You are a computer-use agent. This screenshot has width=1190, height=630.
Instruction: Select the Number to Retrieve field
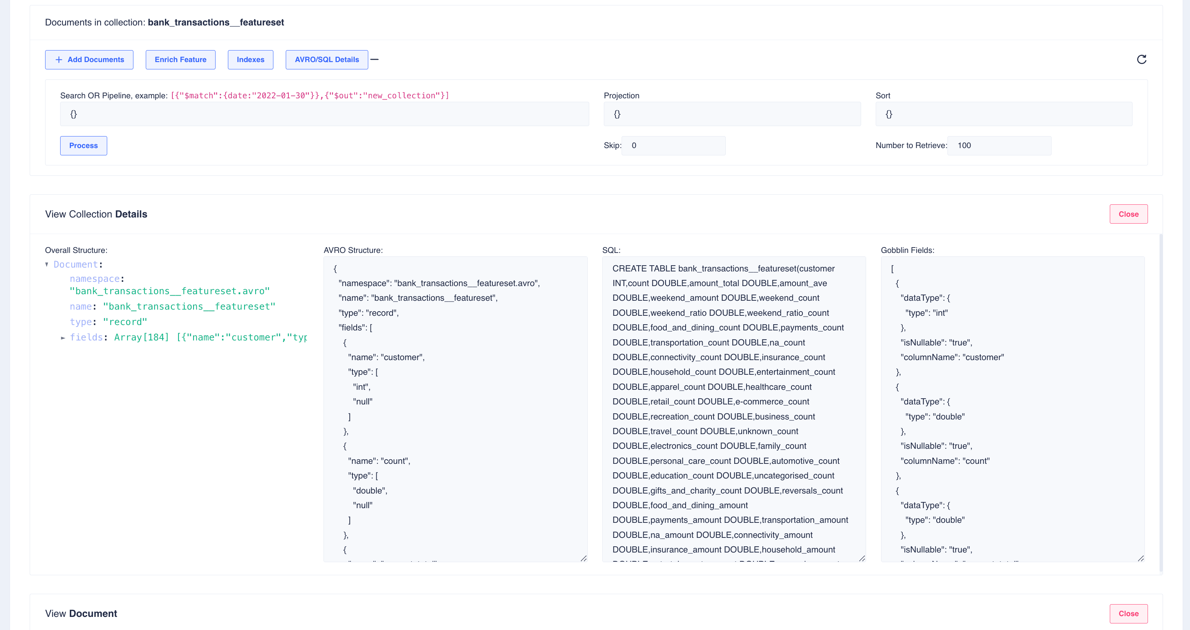[x=999, y=145]
